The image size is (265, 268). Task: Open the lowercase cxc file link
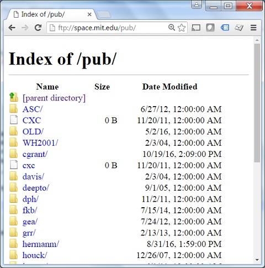click(29, 165)
